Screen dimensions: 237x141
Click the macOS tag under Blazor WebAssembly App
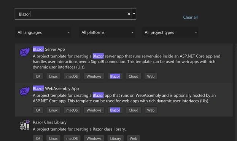(72, 110)
